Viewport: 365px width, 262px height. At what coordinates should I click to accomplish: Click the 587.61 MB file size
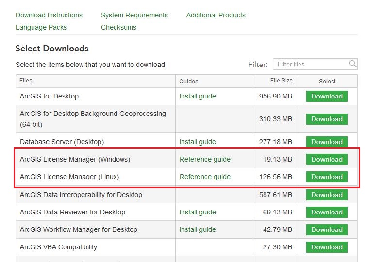[276, 195]
